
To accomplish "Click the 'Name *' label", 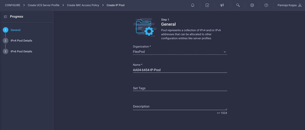I will point(138,65).
